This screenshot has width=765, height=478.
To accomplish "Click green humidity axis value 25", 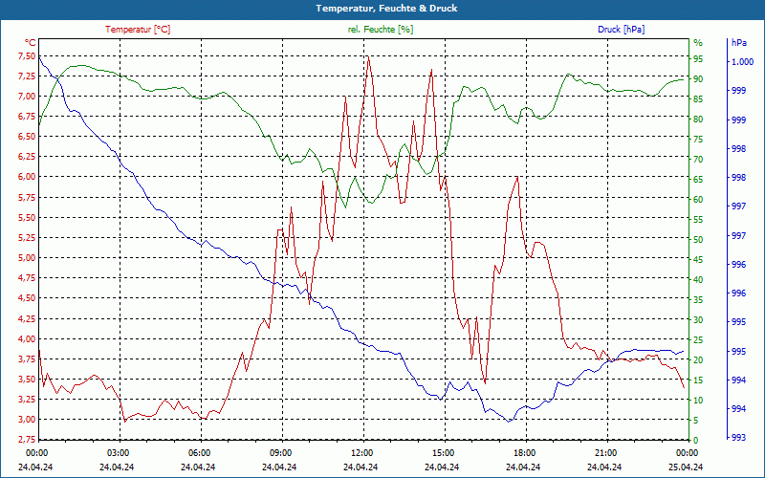I will (698, 340).
